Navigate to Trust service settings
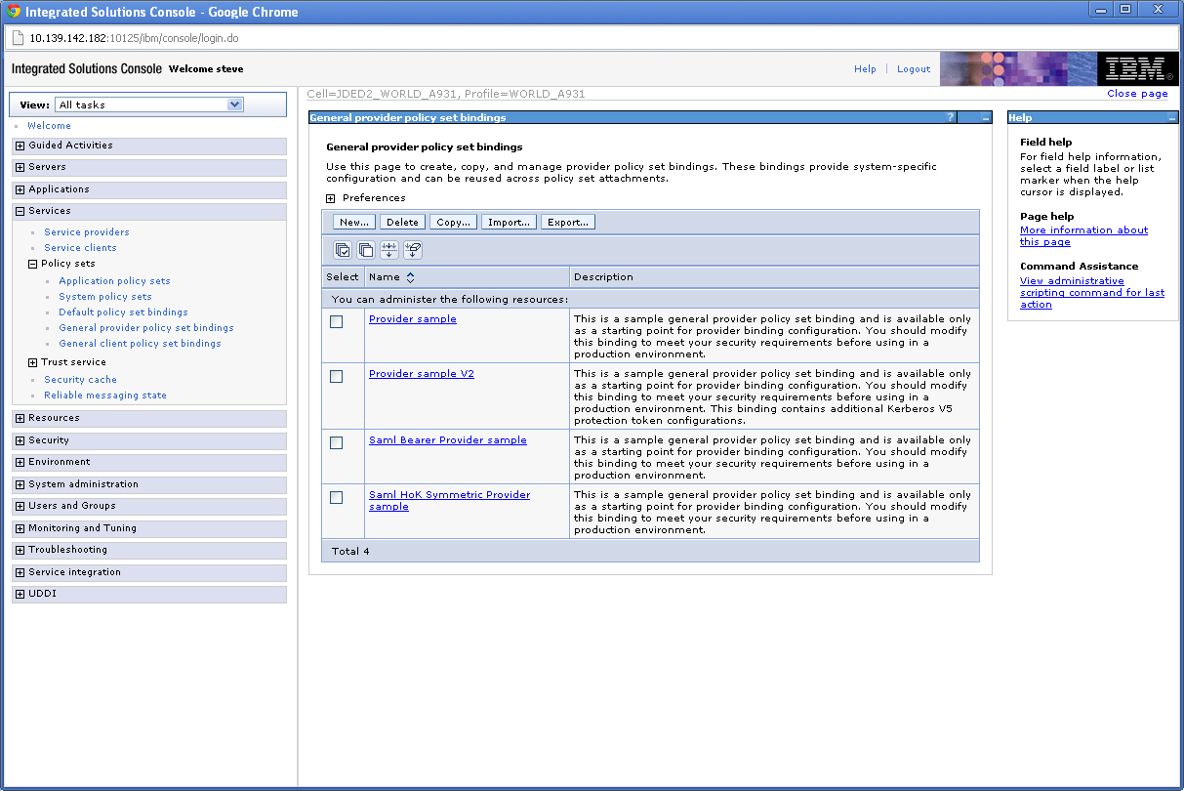This screenshot has width=1184, height=791. click(x=72, y=361)
